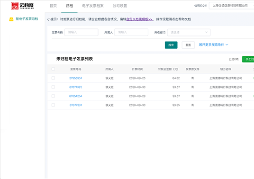
Task: Expand 展开更多搜索条件
Action: click(x=213, y=45)
